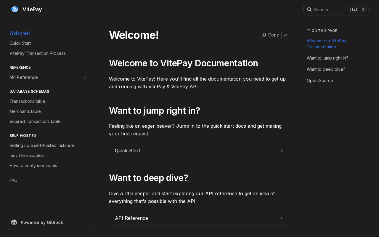Open the Transactions table page
The image size is (379, 237).
27,101
